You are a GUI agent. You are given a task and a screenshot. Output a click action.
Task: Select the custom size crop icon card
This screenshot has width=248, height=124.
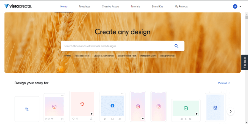[27, 109]
